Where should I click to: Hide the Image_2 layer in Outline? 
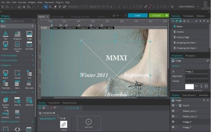pos(173,122)
